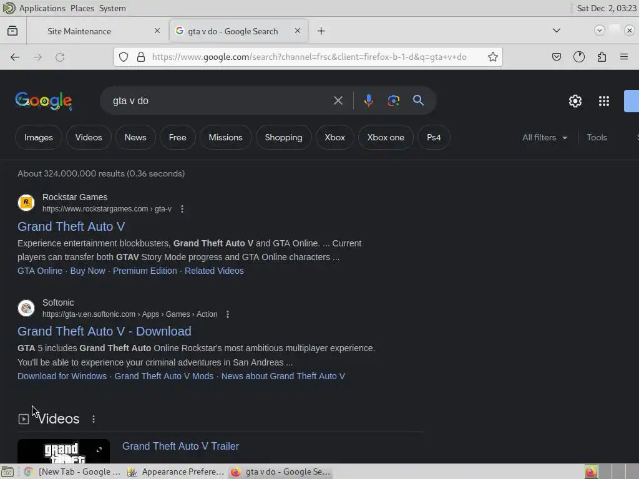Open a new browser tab
Image resolution: width=639 pixels, height=479 pixels.
(321, 31)
